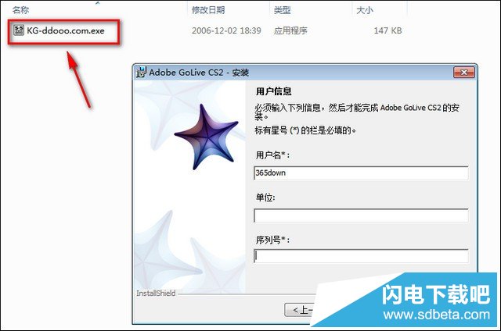
Task: Click the 2006-12-02 18:39 date entry
Action: point(226,30)
